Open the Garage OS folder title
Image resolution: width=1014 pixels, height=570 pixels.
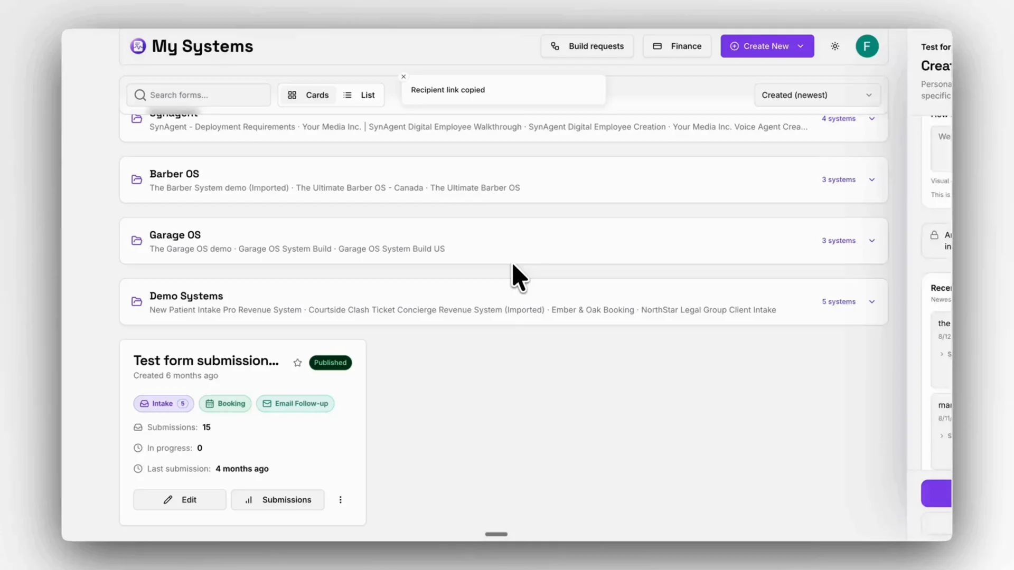point(175,235)
